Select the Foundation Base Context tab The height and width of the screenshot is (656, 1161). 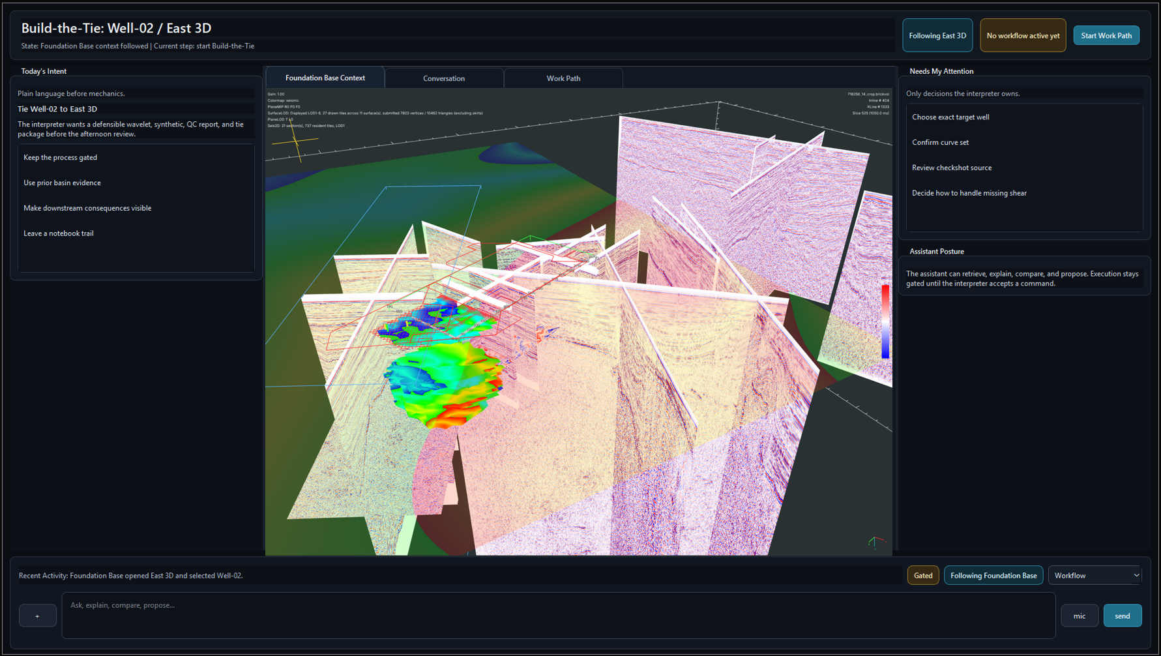(x=325, y=78)
